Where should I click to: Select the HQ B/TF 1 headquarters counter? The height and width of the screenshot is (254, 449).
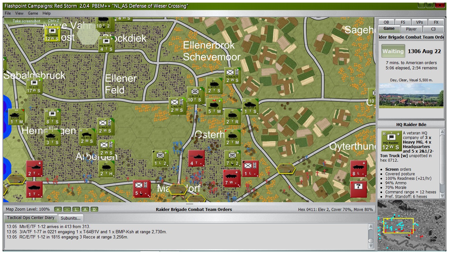click(x=106, y=44)
